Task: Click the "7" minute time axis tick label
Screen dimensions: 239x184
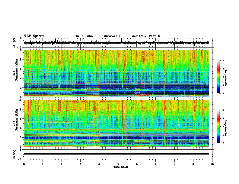Action: [x=156, y=164]
